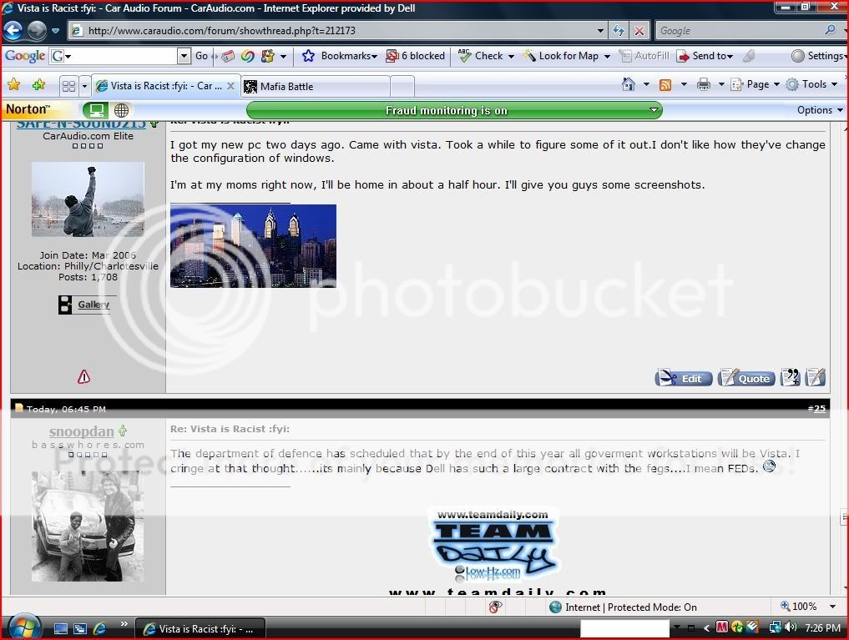Click the report post warning triangle
The image size is (849, 640).
[84, 376]
